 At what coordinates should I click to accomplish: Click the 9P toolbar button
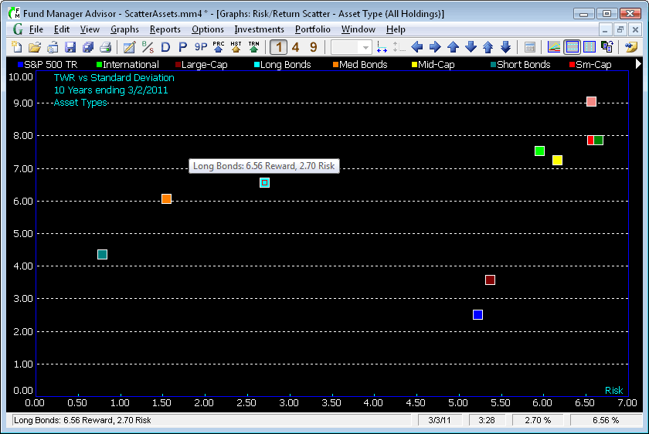pyautogui.click(x=201, y=47)
